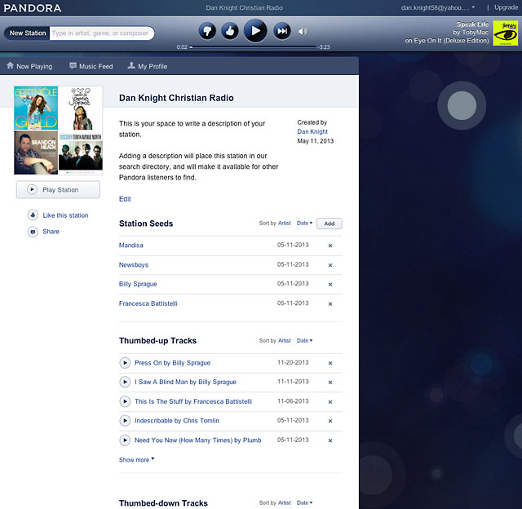
Task: Click the New Station button
Action: tap(27, 33)
